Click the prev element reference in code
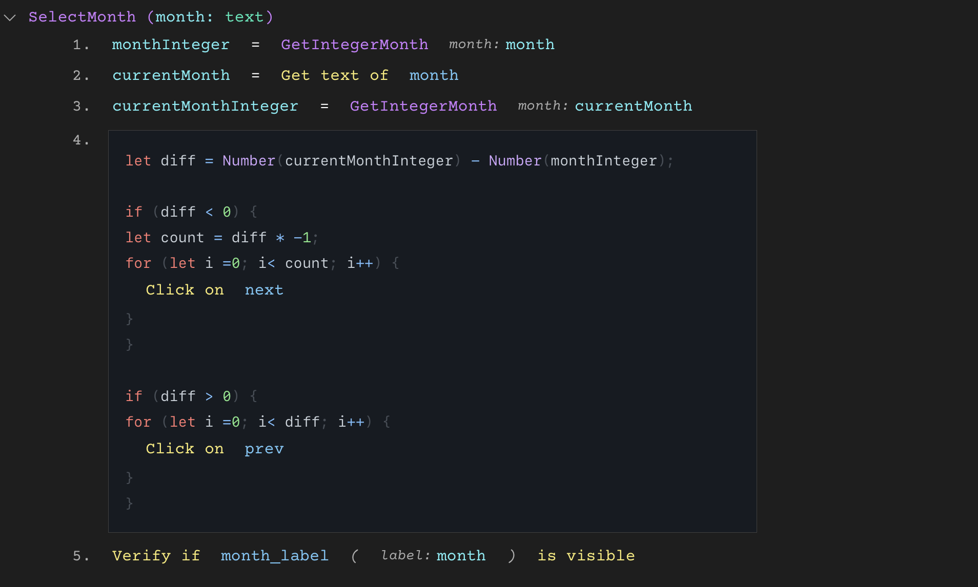The height and width of the screenshot is (587, 978). coord(264,449)
